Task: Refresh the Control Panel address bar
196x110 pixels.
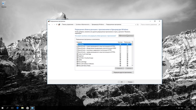Action: [138, 24]
